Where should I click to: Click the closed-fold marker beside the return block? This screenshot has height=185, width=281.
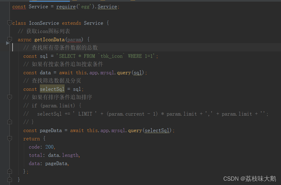(9, 139)
